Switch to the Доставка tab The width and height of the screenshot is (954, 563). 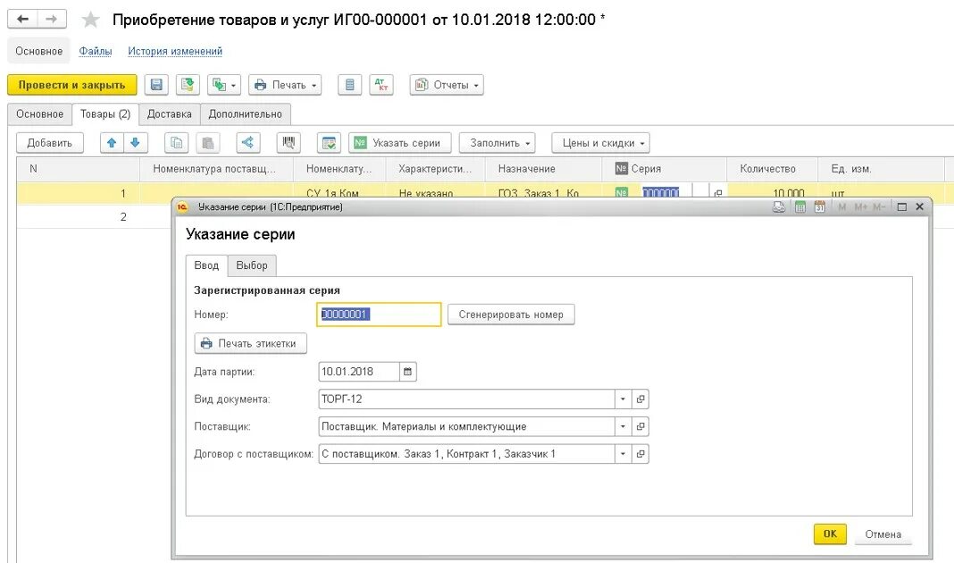pos(169,113)
